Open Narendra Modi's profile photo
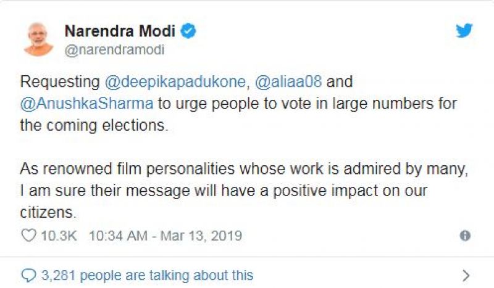The width and height of the screenshot is (494, 288). [x=39, y=38]
